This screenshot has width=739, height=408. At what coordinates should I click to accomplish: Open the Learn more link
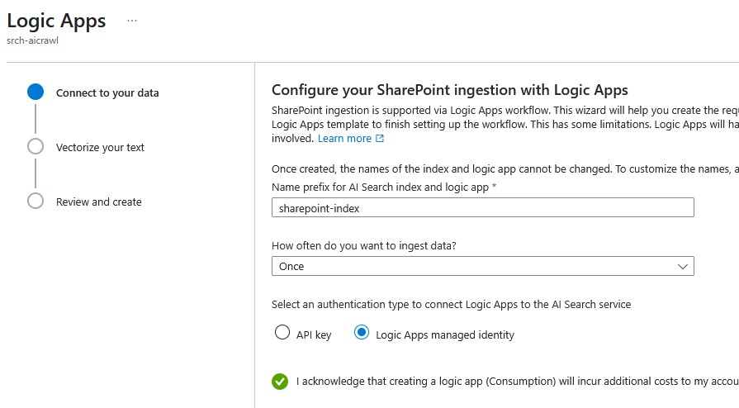344,139
